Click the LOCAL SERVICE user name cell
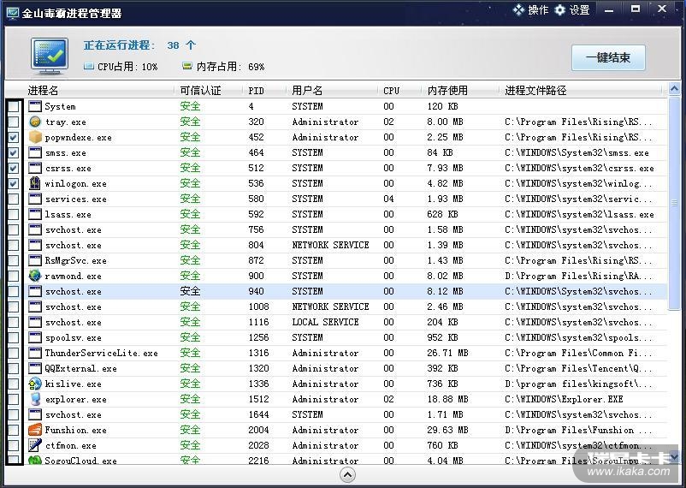The width and height of the screenshot is (686, 488). 325,322
